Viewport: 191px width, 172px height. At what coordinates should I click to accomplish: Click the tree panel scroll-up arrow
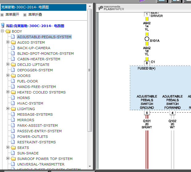tap(90, 6)
